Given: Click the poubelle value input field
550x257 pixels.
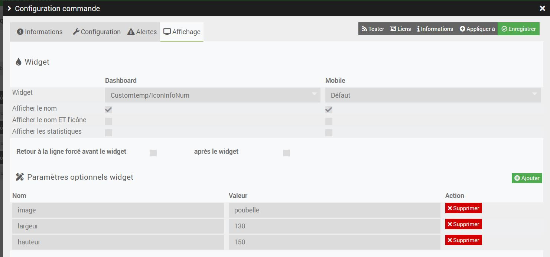Looking at the screenshot, I should (x=334, y=210).
